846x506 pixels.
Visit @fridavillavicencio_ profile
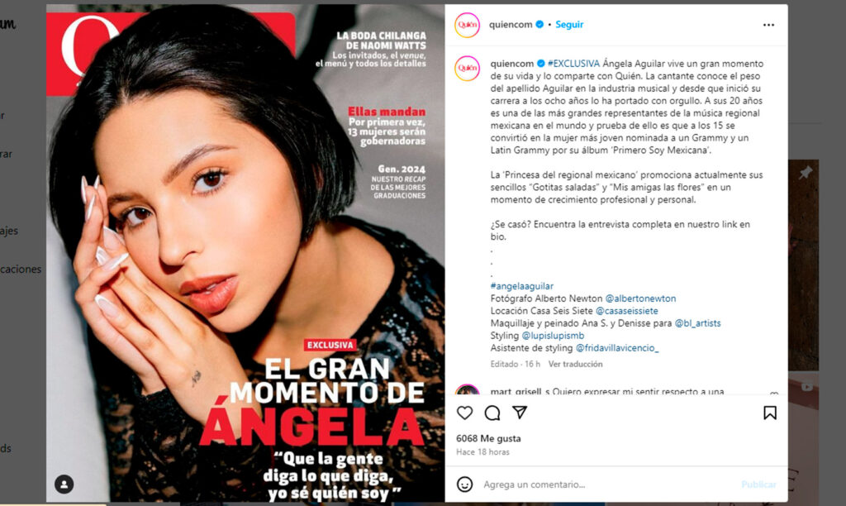click(x=617, y=348)
